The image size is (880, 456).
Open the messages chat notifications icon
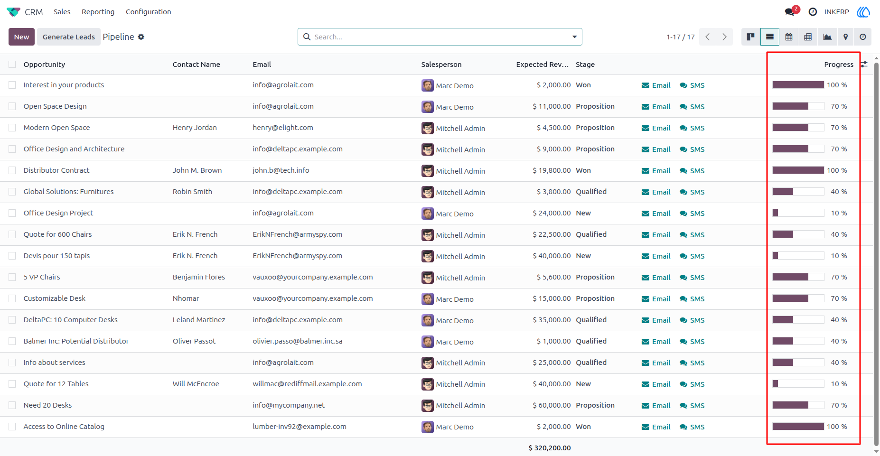(x=791, y=11)
